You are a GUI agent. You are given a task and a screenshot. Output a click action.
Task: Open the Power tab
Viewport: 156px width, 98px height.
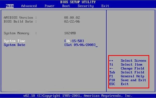[x=49, y=6]
